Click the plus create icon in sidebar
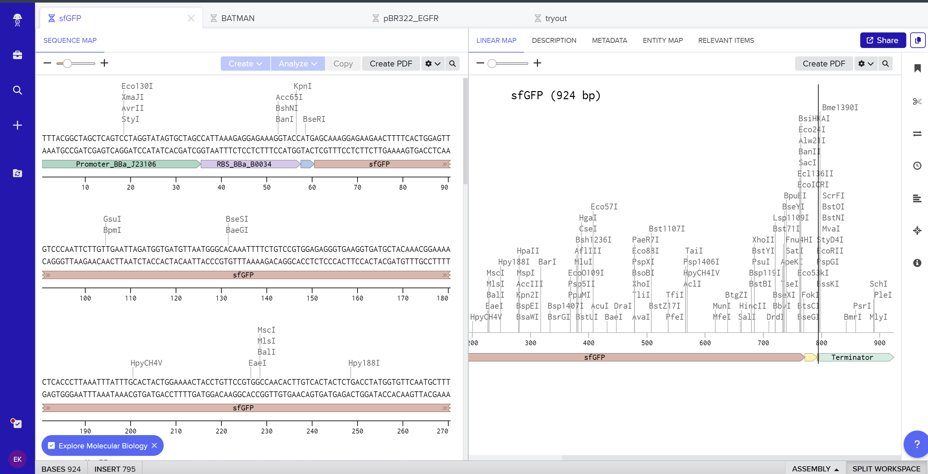Viewport: 928px width, 474px height. (x=17, y=125)
